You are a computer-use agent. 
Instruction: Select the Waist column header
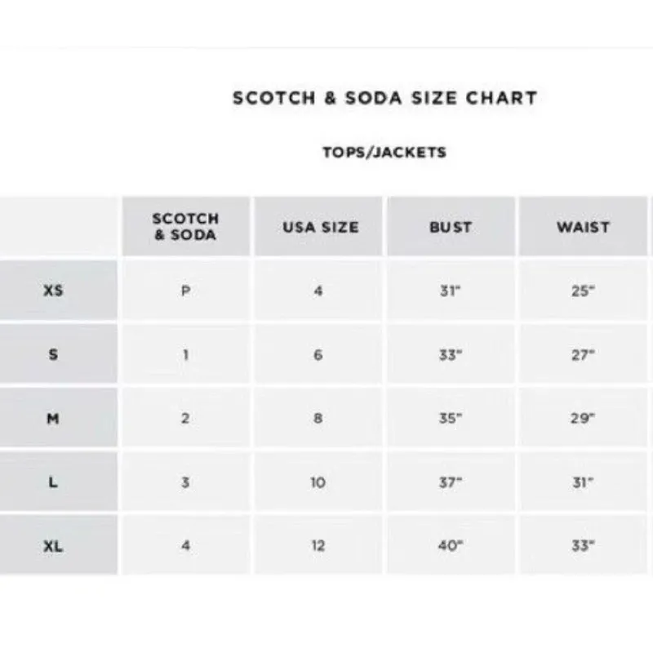(x=583, y=227)
